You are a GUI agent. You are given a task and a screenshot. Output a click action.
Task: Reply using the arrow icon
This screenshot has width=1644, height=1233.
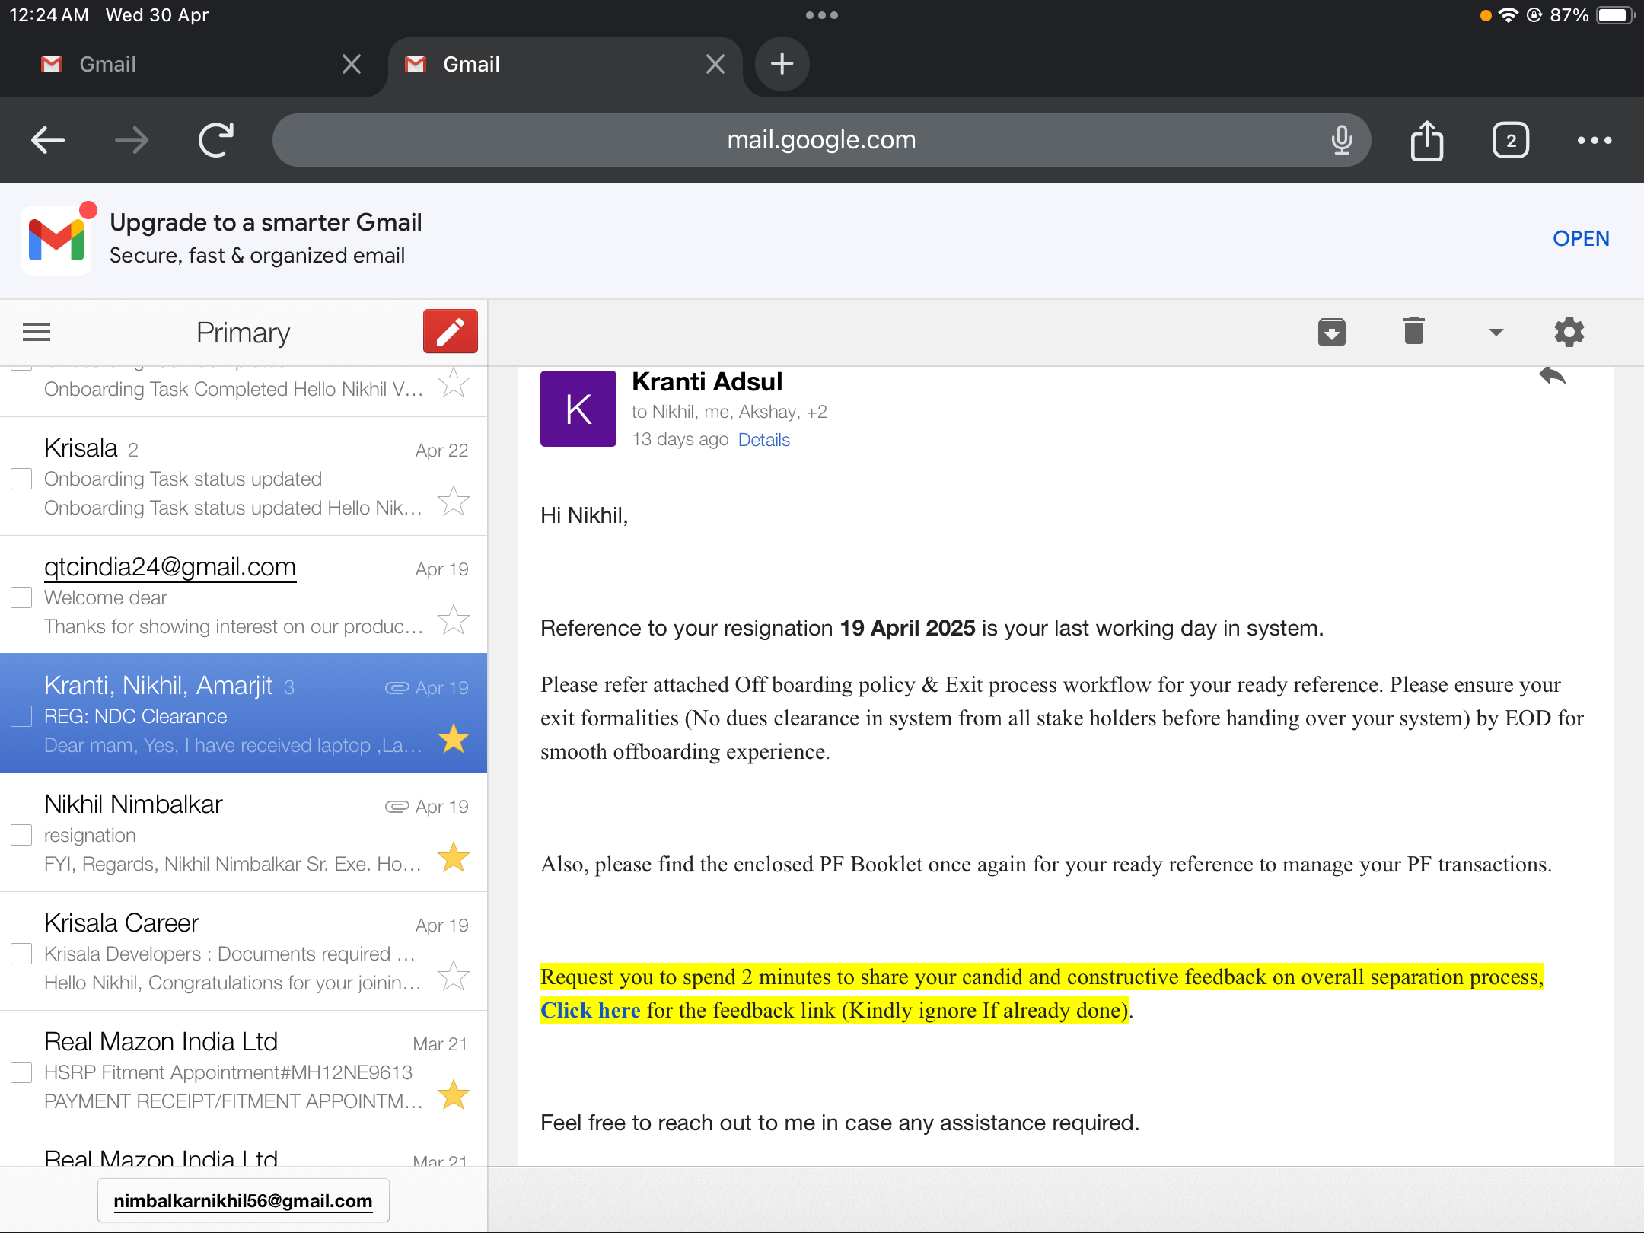coord(1552,376)
